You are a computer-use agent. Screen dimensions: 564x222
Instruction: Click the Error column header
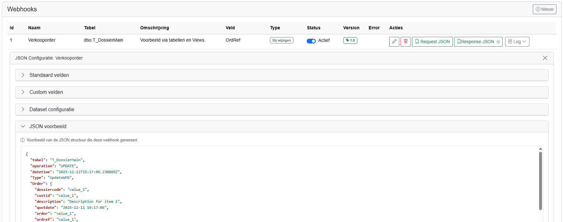[374, 28]
